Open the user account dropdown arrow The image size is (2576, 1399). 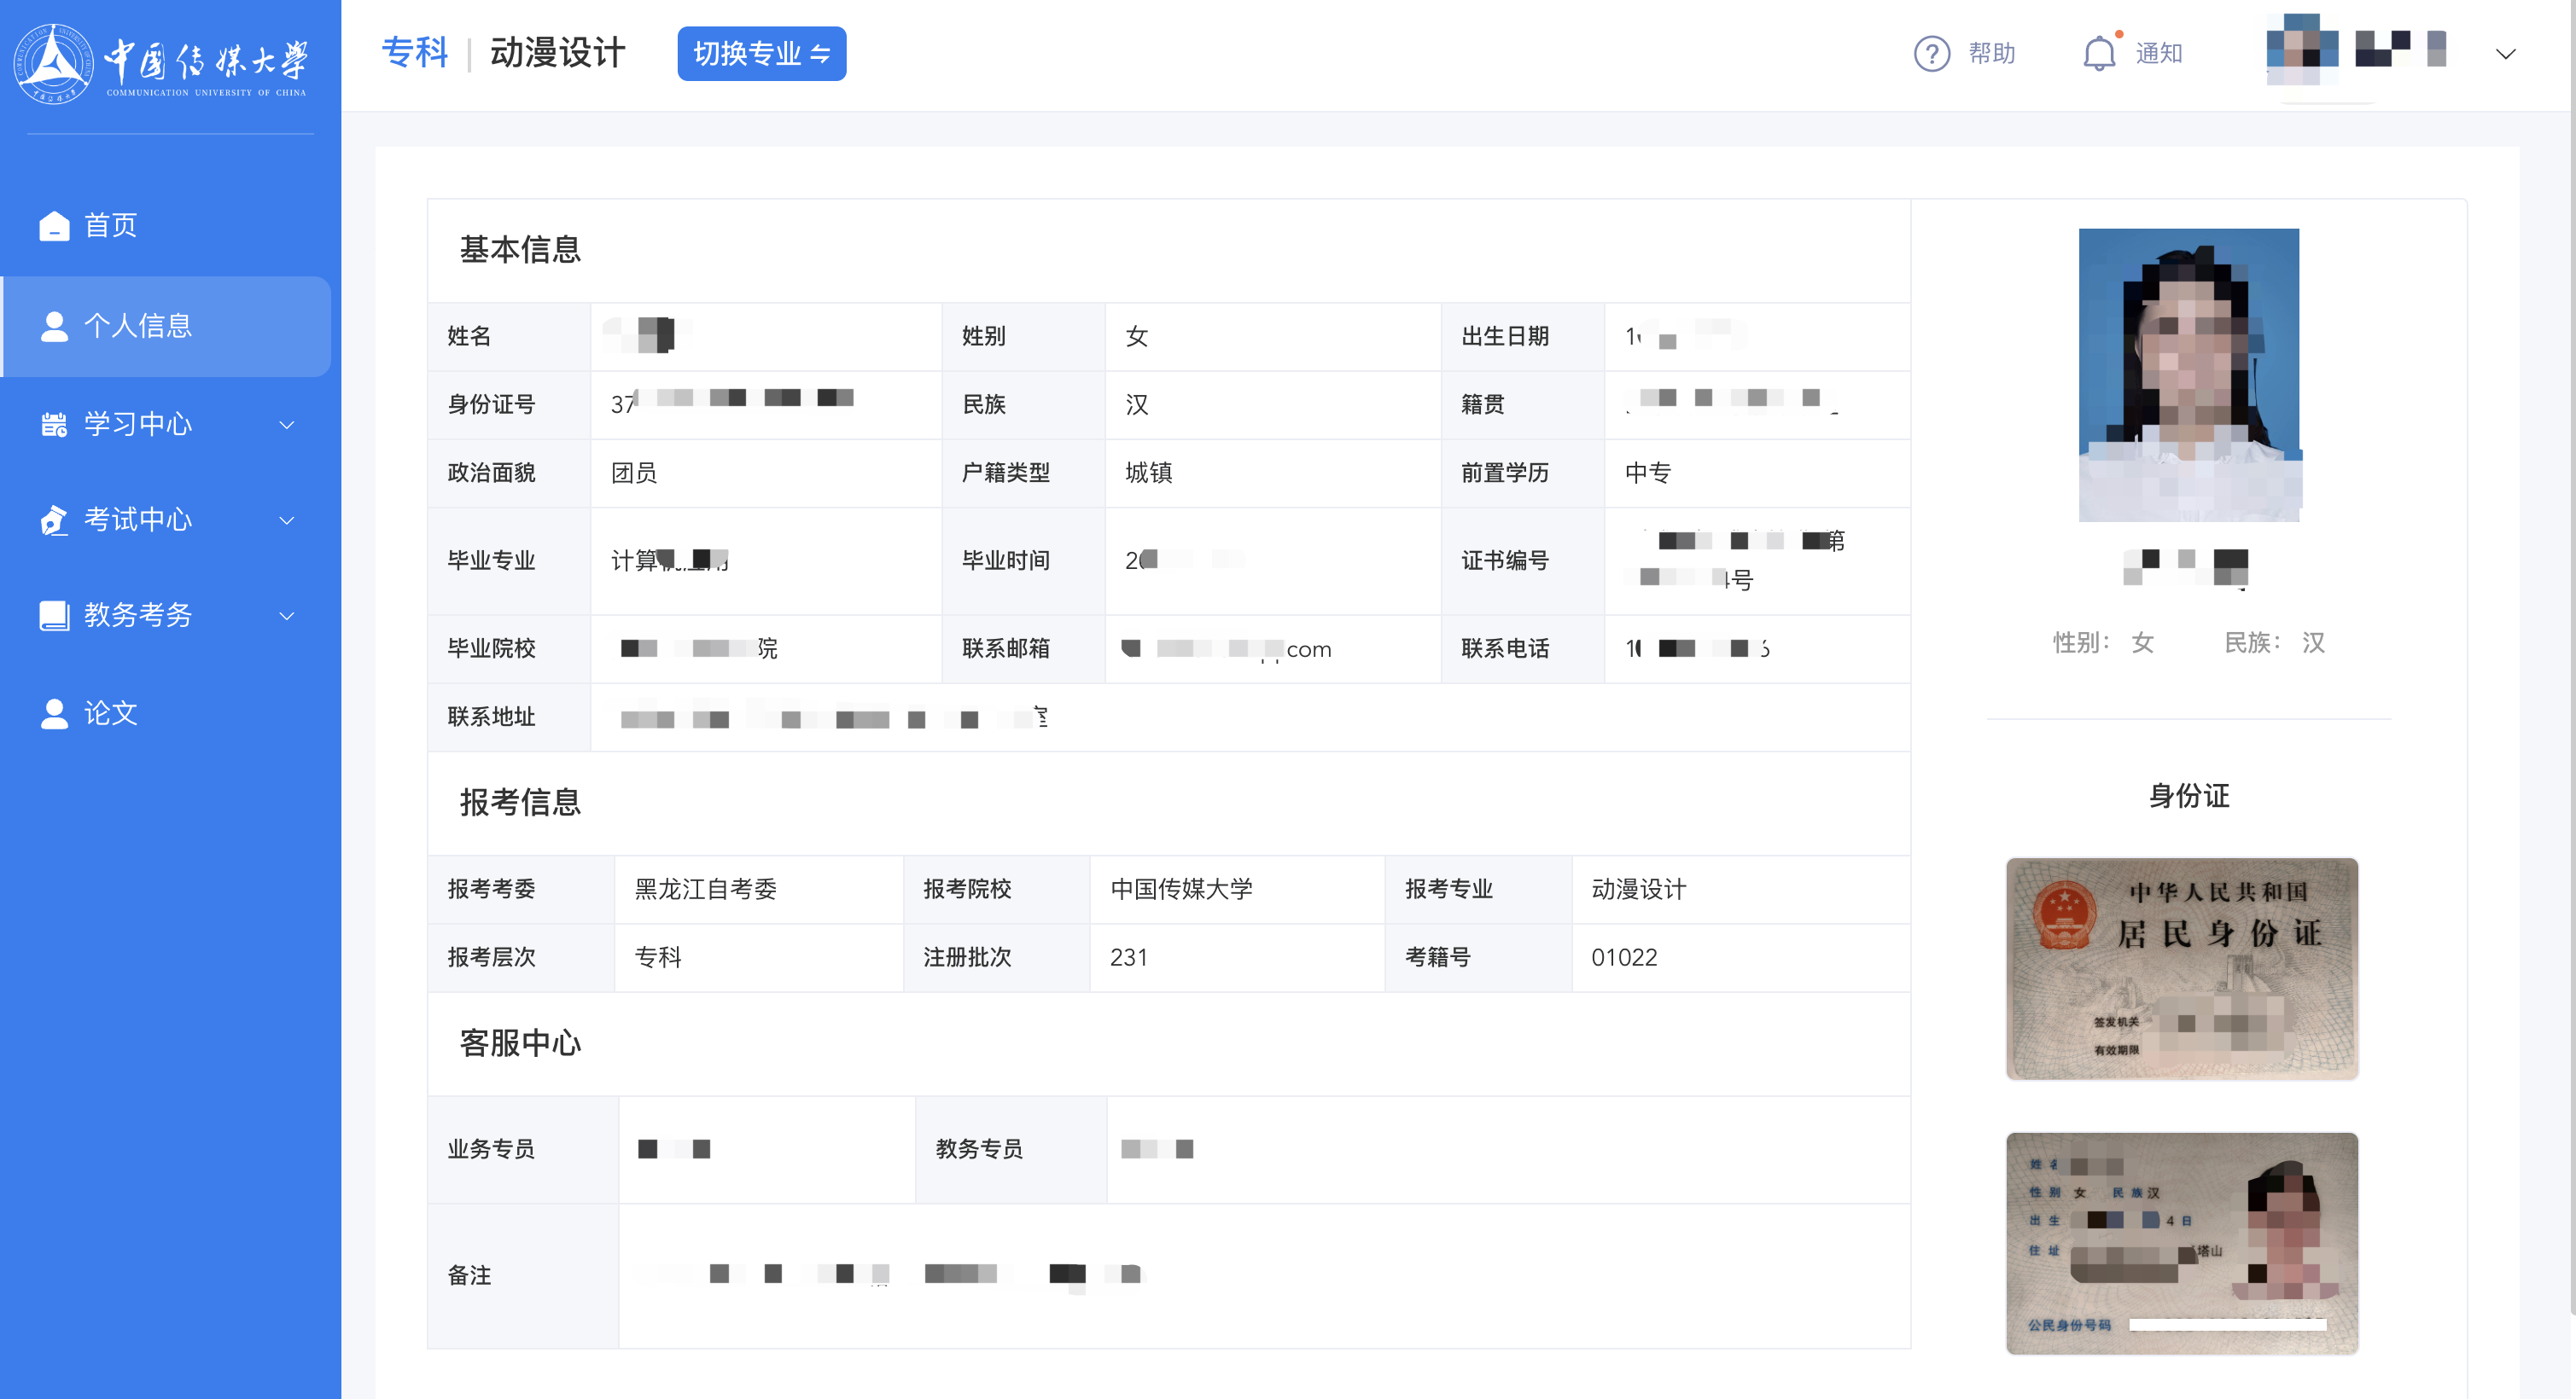click(2505, 54)
